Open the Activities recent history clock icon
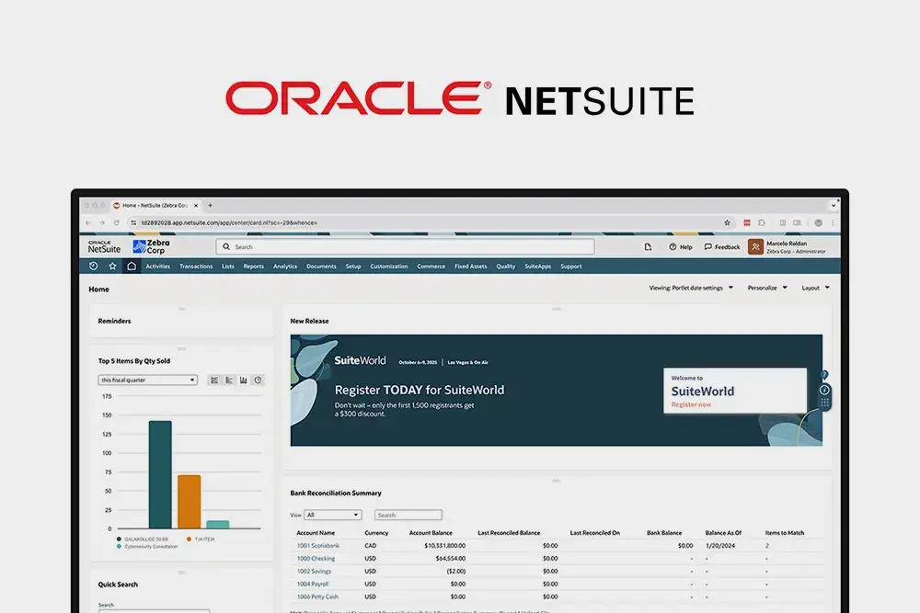 93,266
